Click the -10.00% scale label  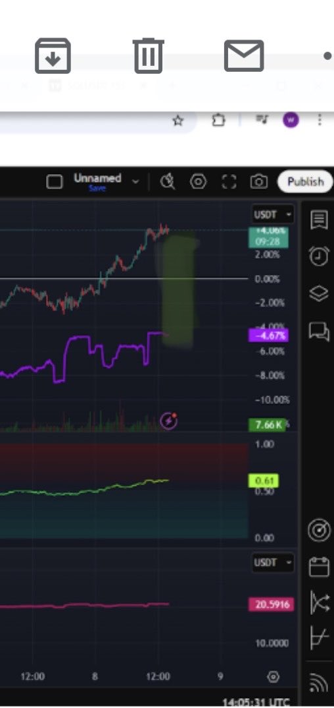(272, 400)
